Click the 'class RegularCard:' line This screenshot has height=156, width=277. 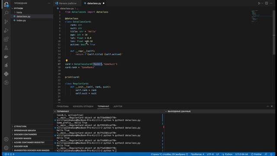point(77,84)
